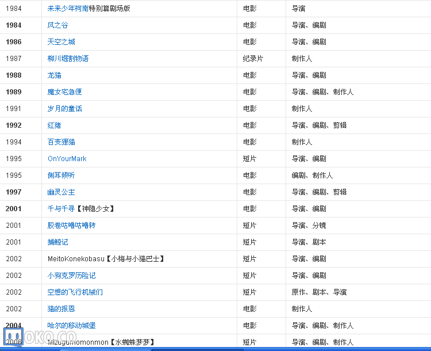Click 制作人 in 柳川堀割物语 row
431x351 pixels.
point(302,59)
